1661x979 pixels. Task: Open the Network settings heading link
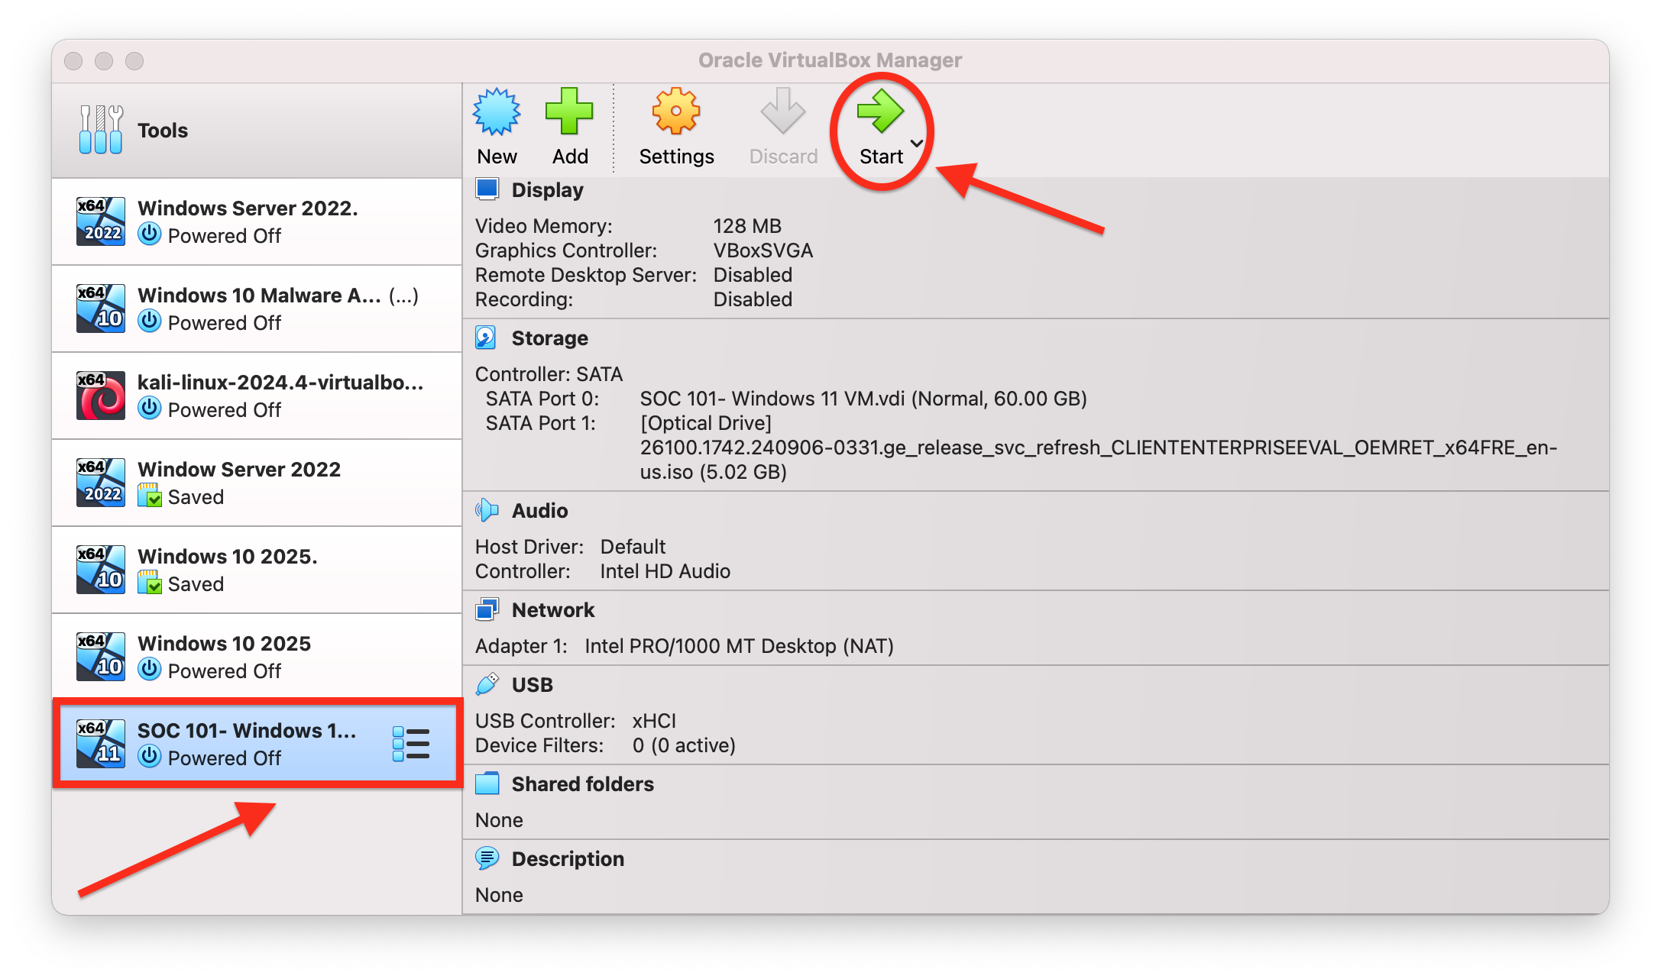coord(552,610)
